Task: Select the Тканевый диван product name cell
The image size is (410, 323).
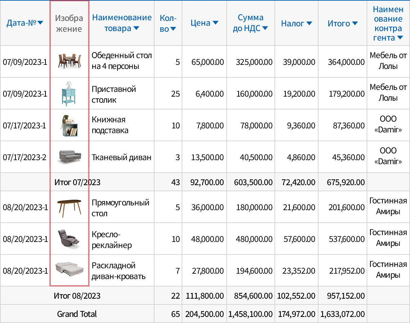Action: [121, 157]
